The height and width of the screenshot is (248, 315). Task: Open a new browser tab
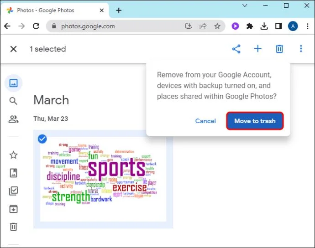[119, 10]
